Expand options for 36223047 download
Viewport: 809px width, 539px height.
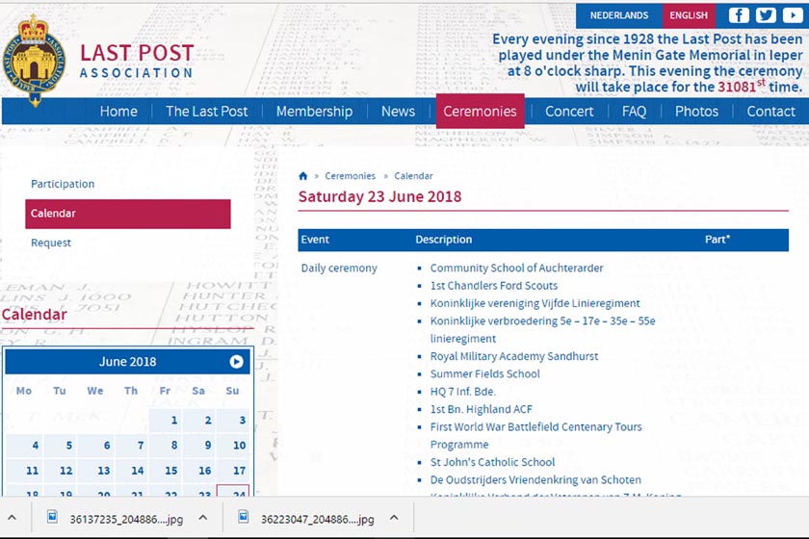click(394, 517)
